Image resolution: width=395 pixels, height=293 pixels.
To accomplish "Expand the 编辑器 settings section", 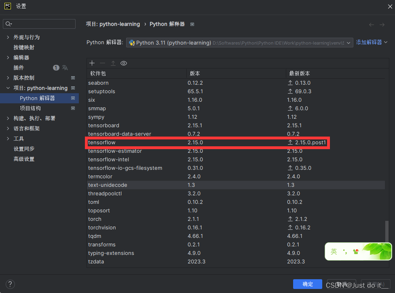I will (x=8, y=58).
